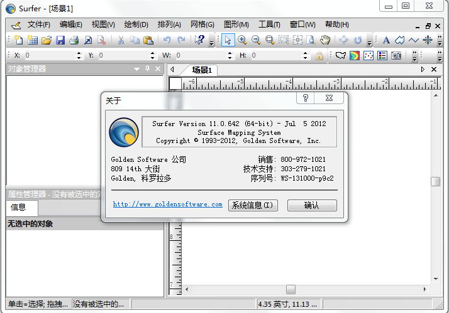Choose the Text tool (A icon)
The height and width of the screenshot is (313, 449).
point(386,40)
